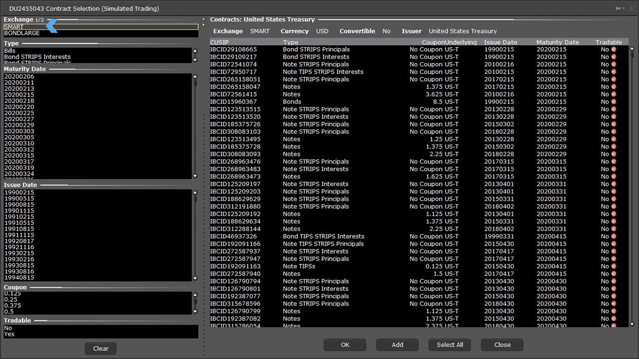This screenshot has width=639, height=359.
Task: Sort by the CUSIP column header
Action: pos(220,42)
